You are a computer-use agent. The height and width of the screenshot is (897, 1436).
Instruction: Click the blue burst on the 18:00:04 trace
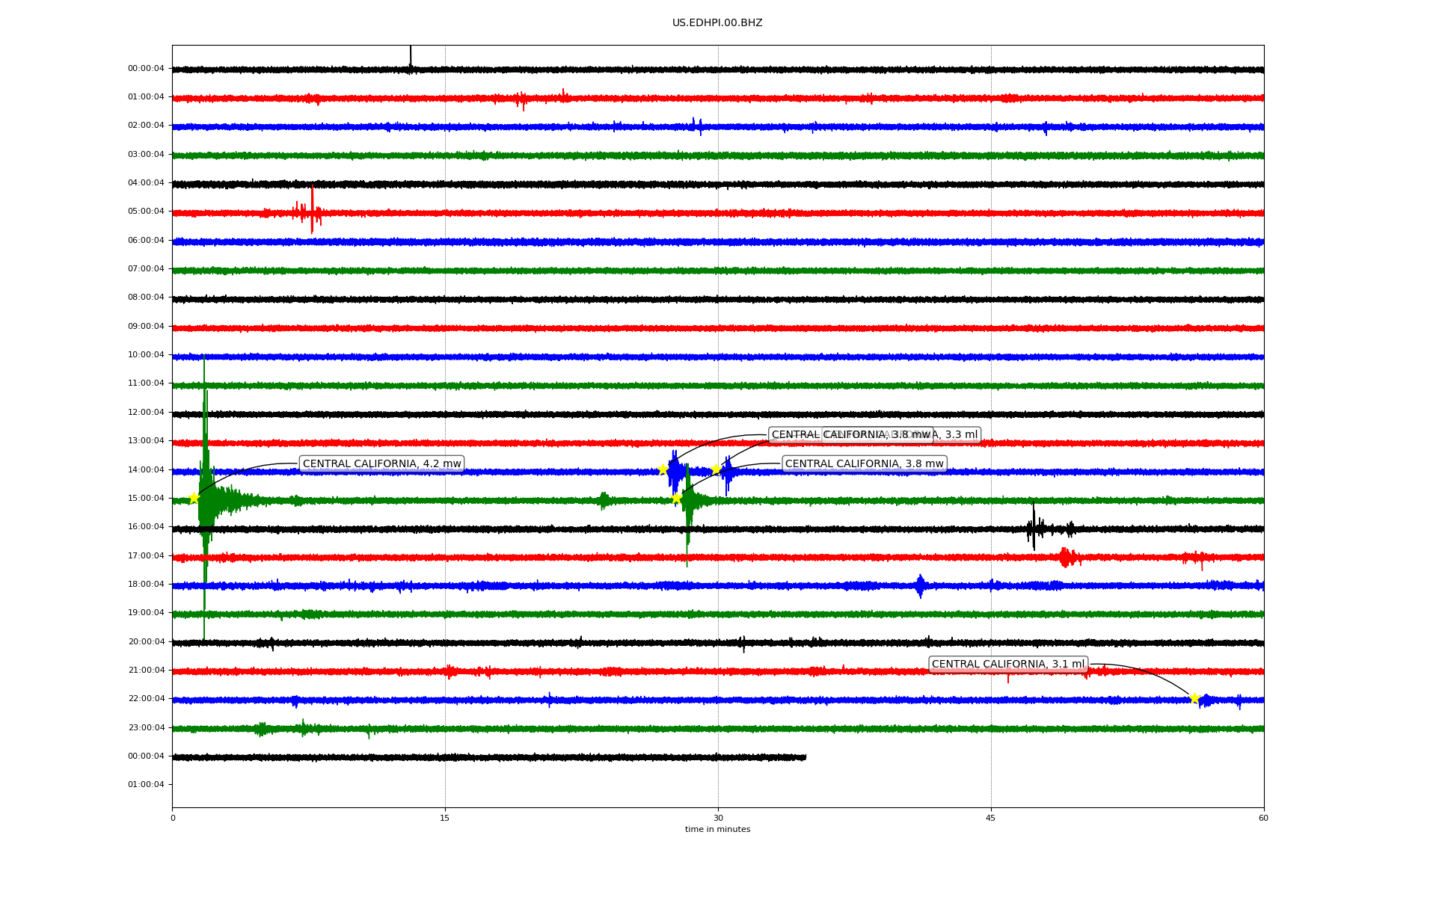920,585
